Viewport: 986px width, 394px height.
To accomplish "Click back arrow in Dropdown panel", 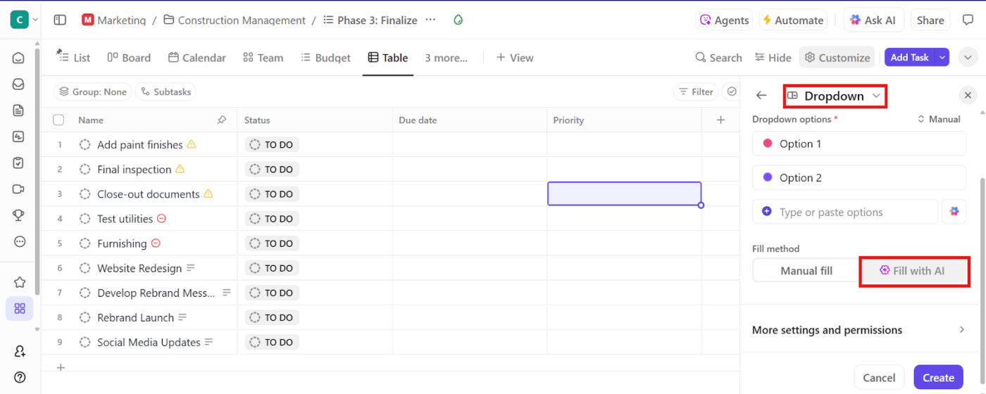I will click(761, 96).
